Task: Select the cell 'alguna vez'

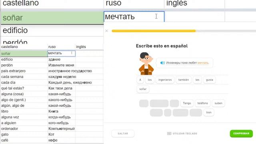Action: pyautogui.click(x=24, y=117)
